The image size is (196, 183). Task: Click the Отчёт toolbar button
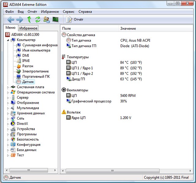[x=75, y=20]
